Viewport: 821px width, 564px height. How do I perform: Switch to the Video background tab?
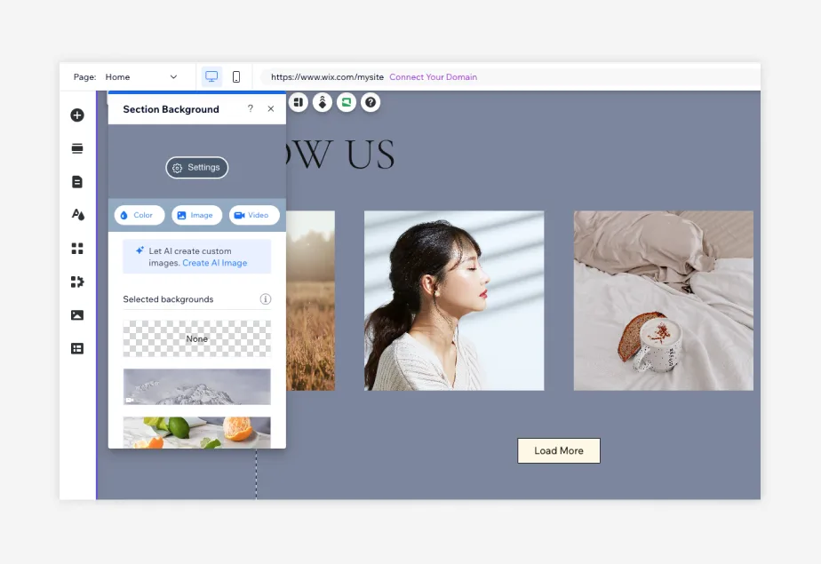tap(253, 214)
